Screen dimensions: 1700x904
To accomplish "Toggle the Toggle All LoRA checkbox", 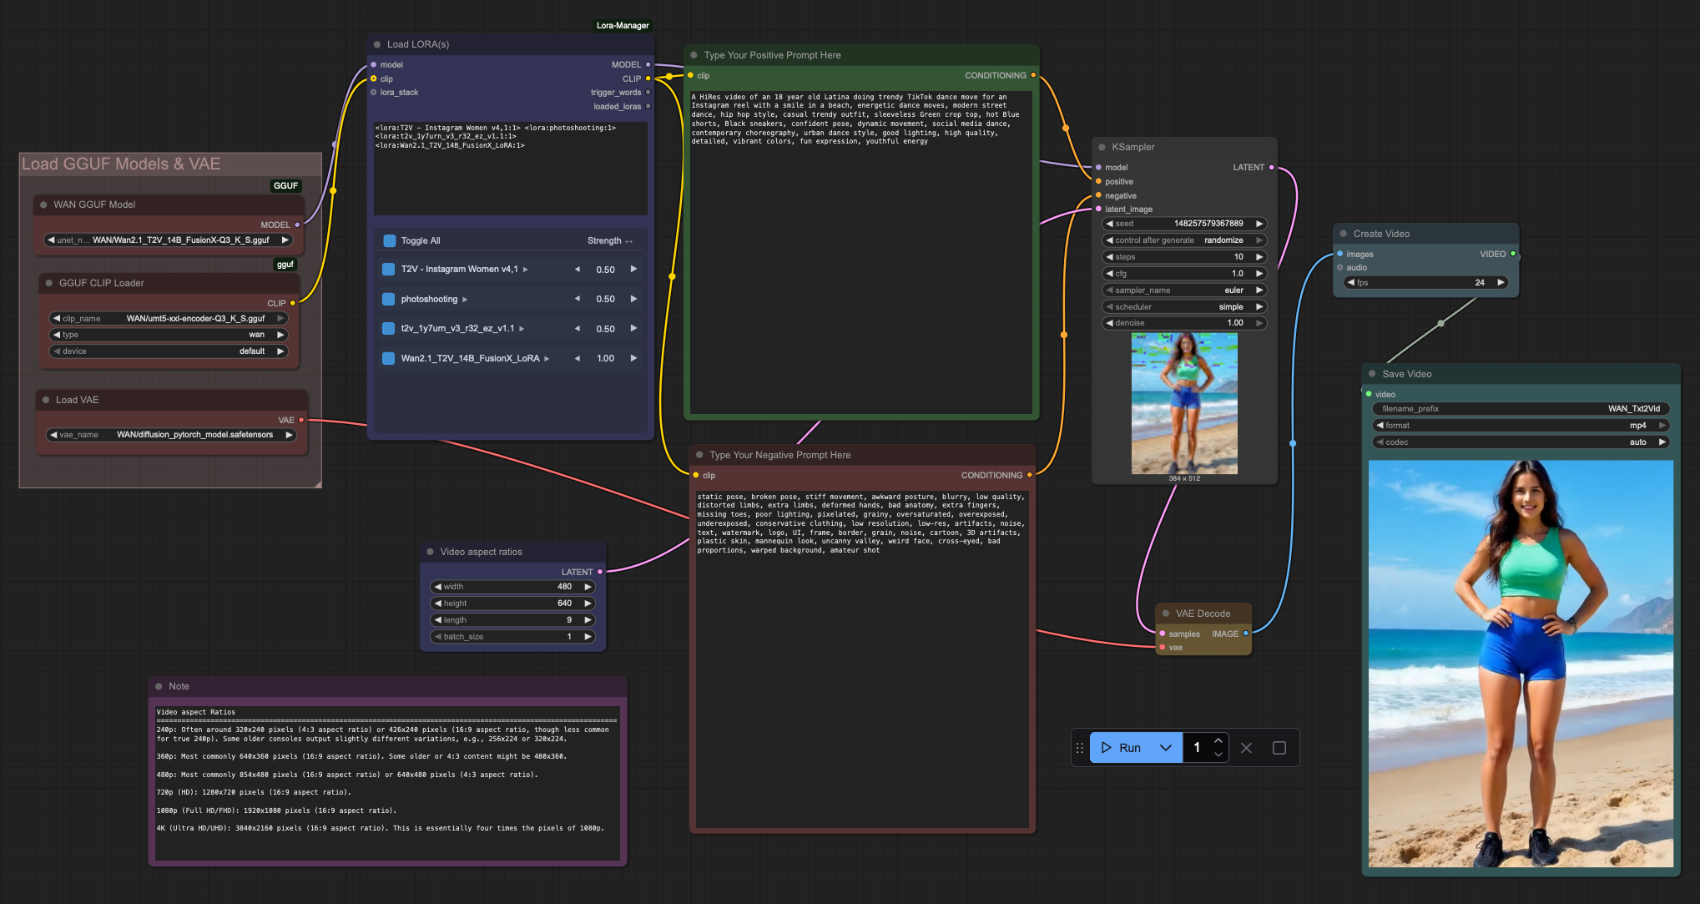I will click(389, 240).
